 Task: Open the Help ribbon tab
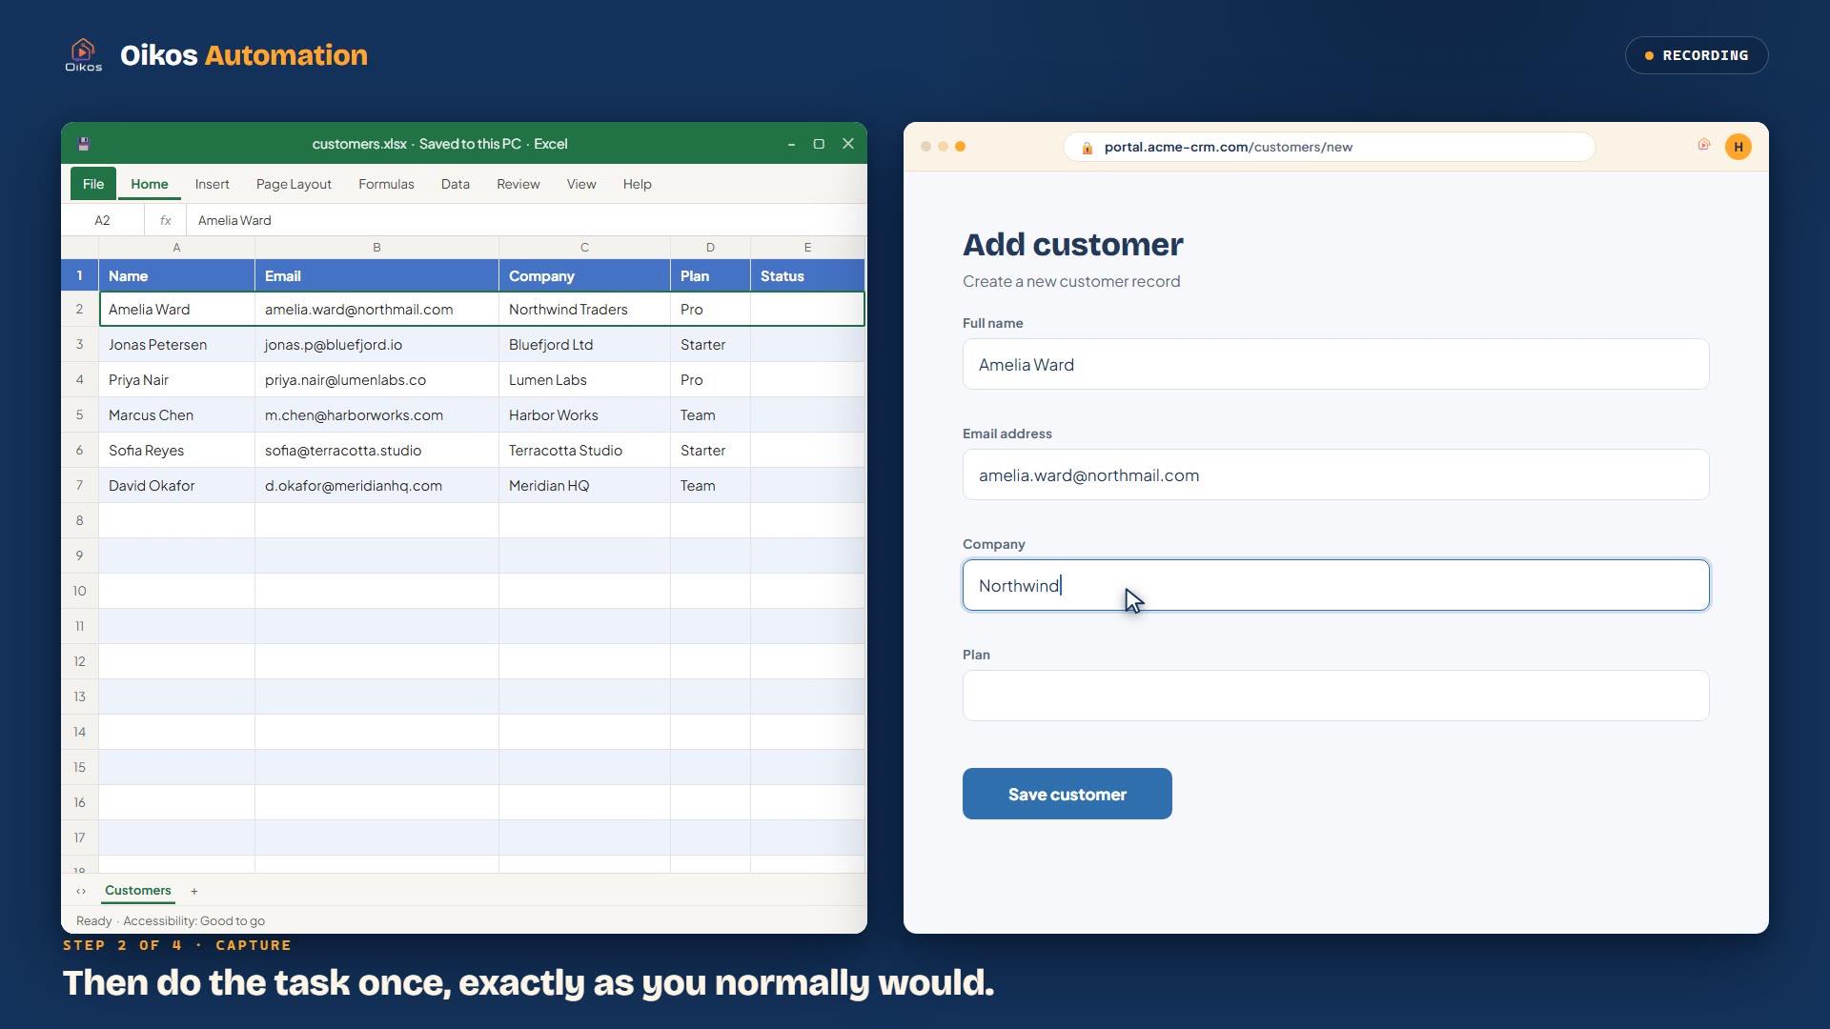(637, 184)
